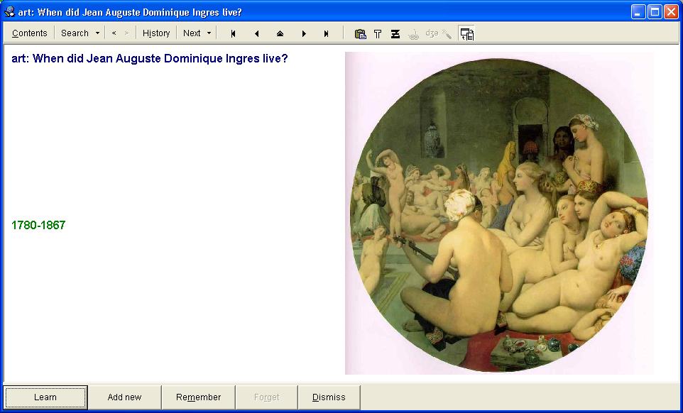
Task: Click the bold Z toolbar icon
Action: [395, 33]
